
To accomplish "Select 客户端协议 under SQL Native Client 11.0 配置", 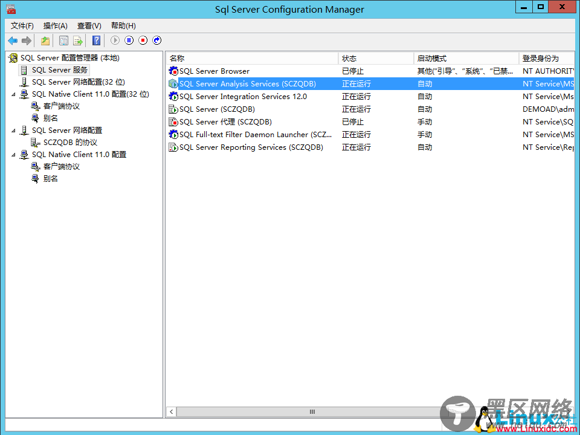I will [62, 167].
